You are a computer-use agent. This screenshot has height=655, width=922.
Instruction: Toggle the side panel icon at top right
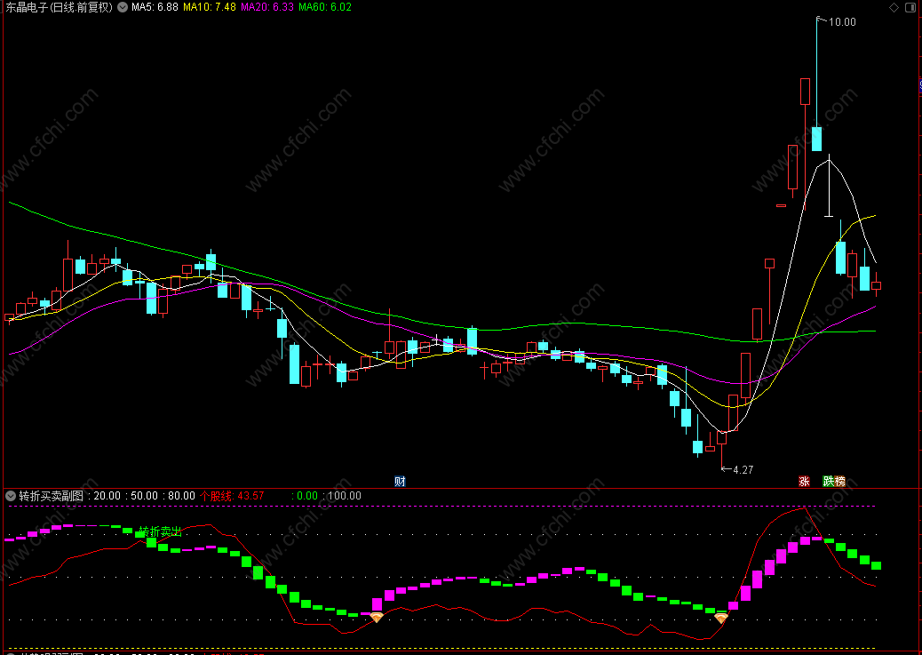(910, 8)
